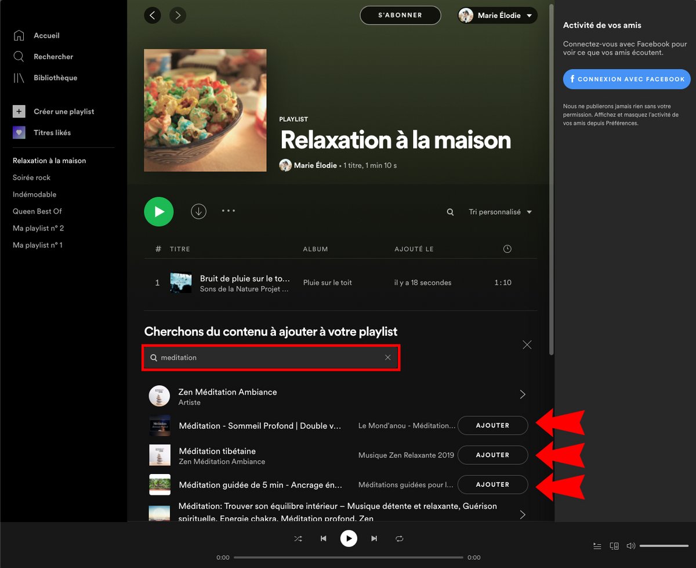Select the Queen Best Of playlist
The image size is (696, 568).
point(37,211)
